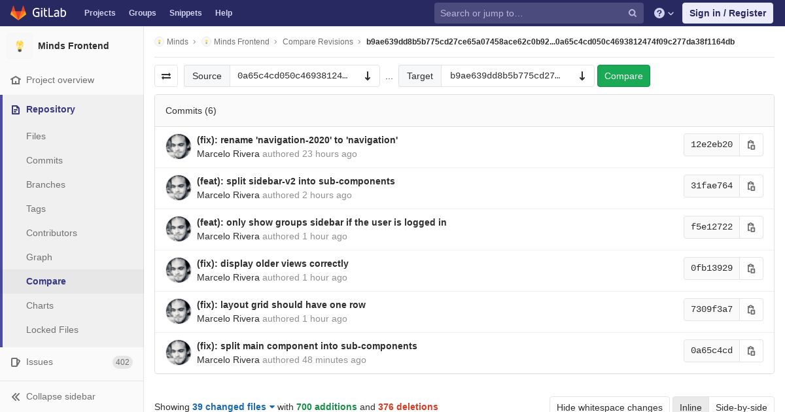Open commit 'only show groups sidebar' link
The height and width of the screenshot is (412, 785).
pos(322,222)
